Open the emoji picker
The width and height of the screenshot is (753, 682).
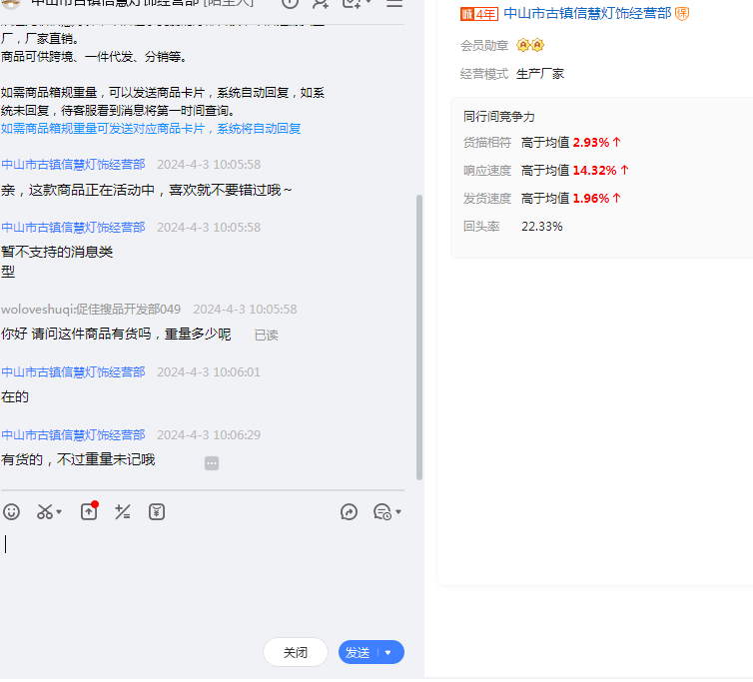11,512
